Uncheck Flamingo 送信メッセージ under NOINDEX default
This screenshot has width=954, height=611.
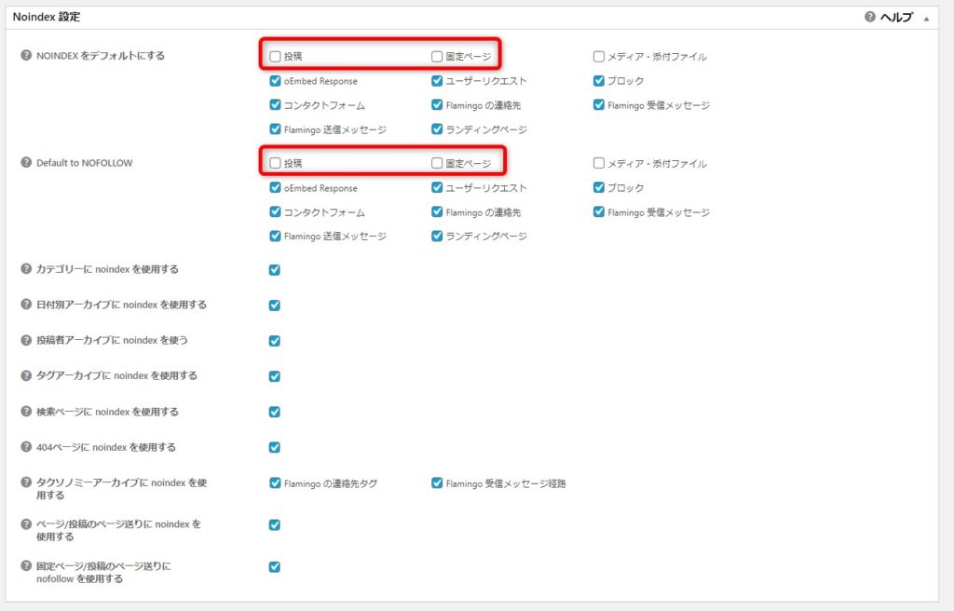(x=275, y=129)
